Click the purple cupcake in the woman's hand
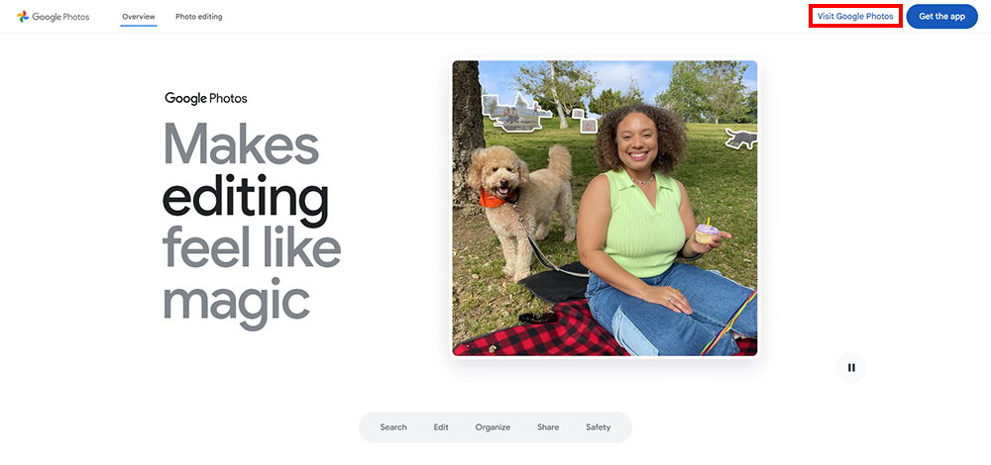The height and width of the screenshot is (465, 991). [x=706, y=232]
